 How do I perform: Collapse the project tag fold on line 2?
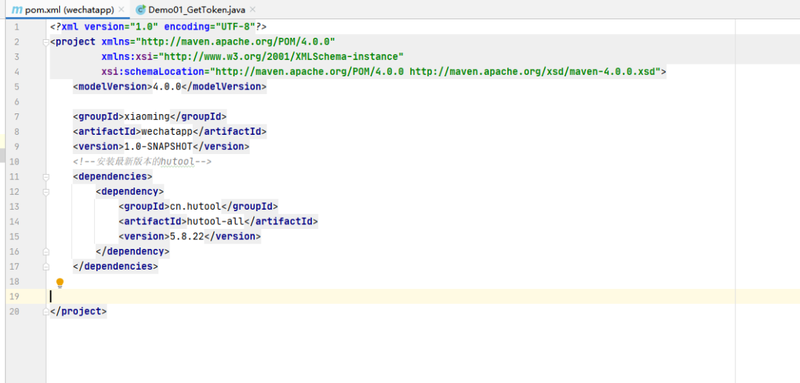(46, 41)
